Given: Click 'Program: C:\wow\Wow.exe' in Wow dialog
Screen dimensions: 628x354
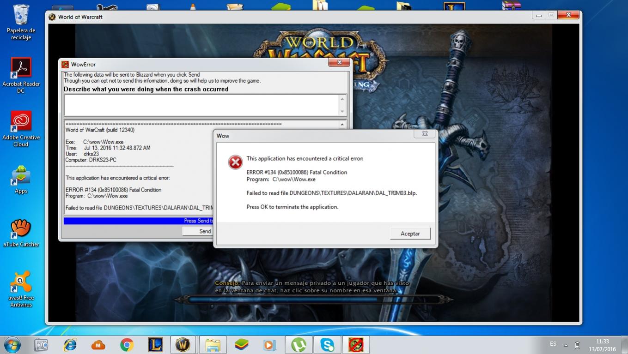Looking at the screenshot, I should (281, 180).
